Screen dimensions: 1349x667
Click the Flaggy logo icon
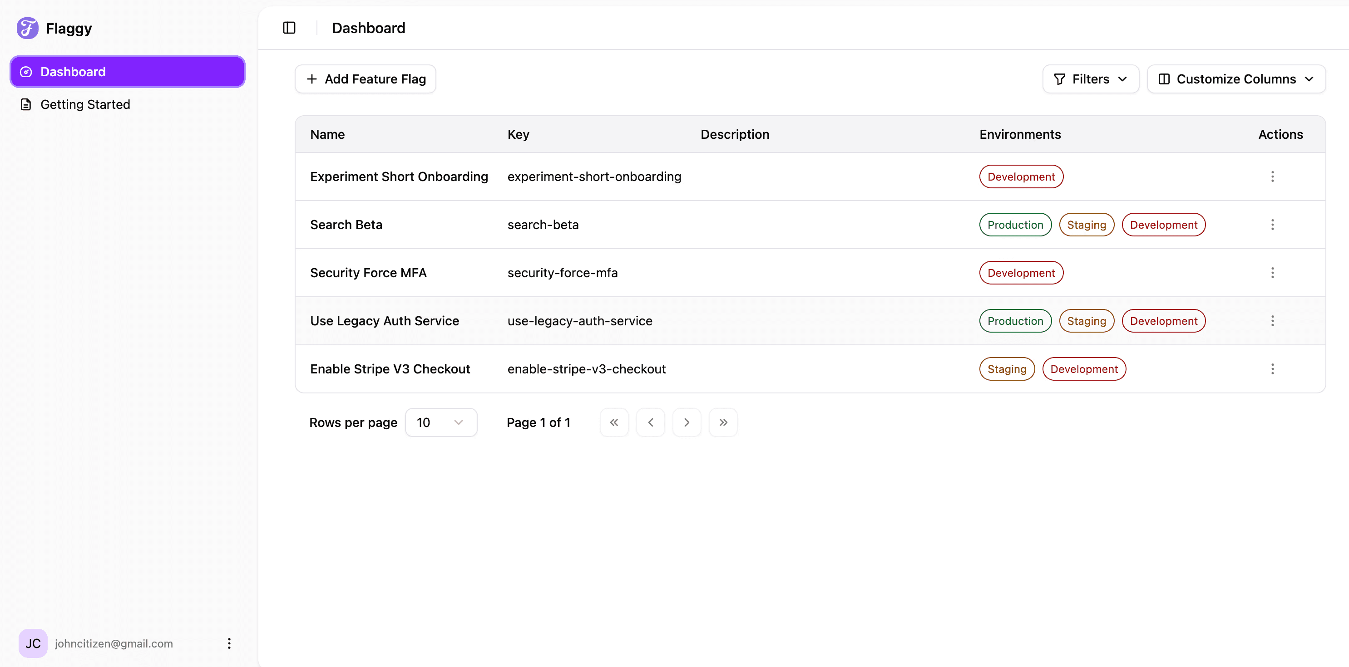27,28
